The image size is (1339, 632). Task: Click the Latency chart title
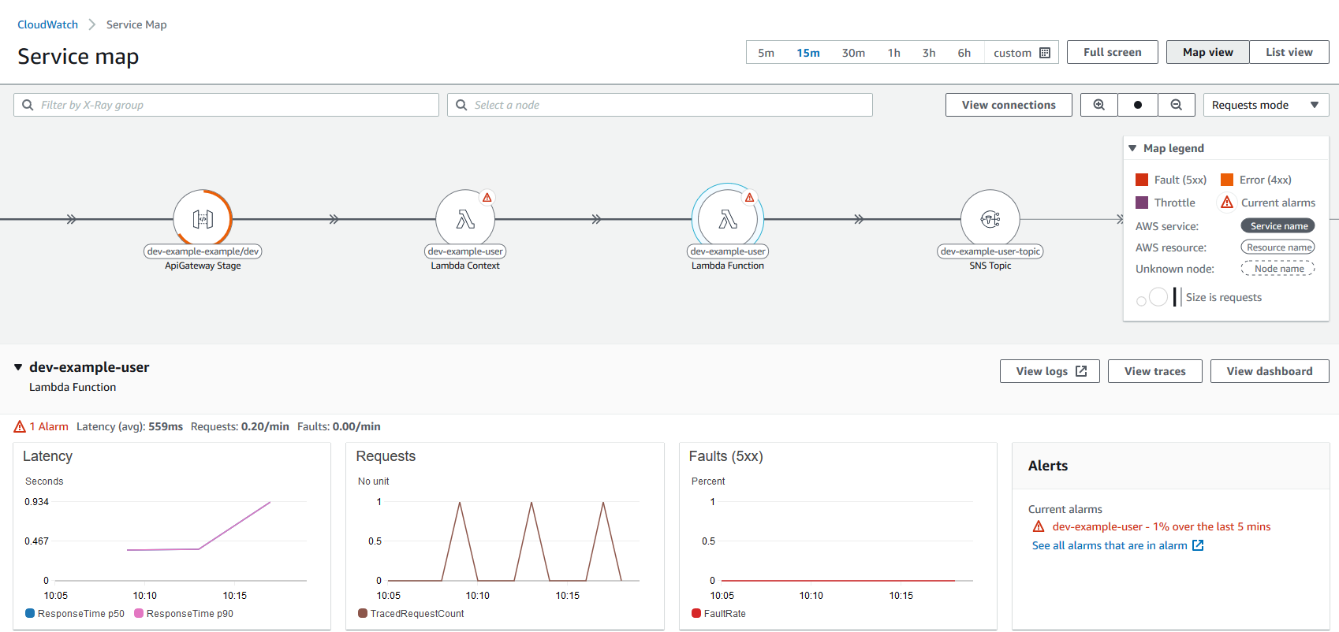click(x=47, y=456)
